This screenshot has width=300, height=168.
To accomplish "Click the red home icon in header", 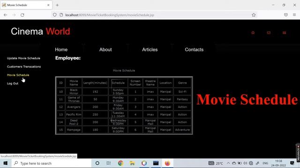I will pyautogui.click(x=253, y=33).
